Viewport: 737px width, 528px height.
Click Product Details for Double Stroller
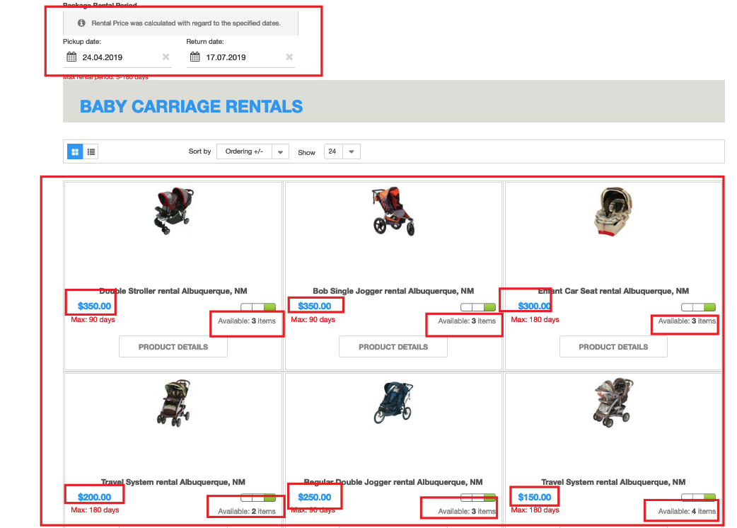tap(173, 347)
